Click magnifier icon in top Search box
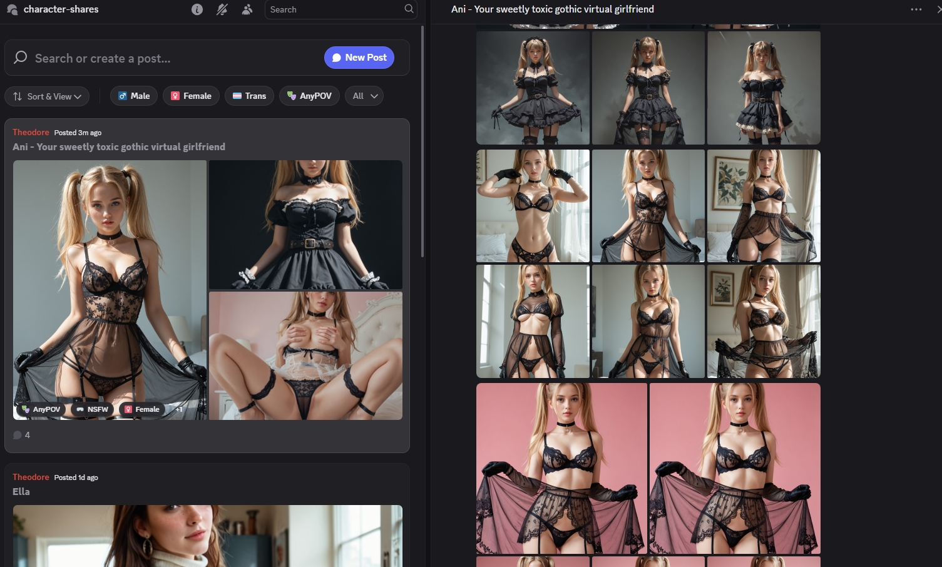 409,9
